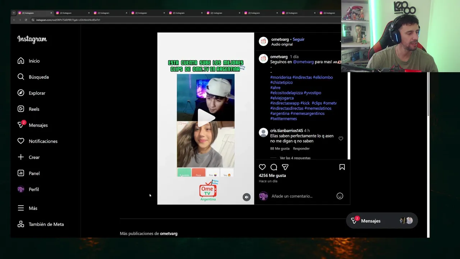This screenshot has width=460, height=259.
Task: Open cris.tianbarrios145 username on the comment
Action: (x=286, y=131)
